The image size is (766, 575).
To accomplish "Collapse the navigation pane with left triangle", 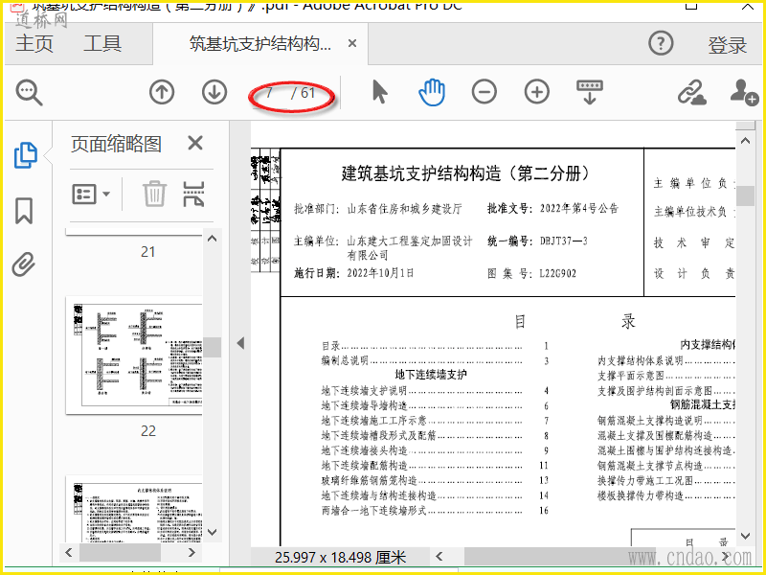I will 240,343.
